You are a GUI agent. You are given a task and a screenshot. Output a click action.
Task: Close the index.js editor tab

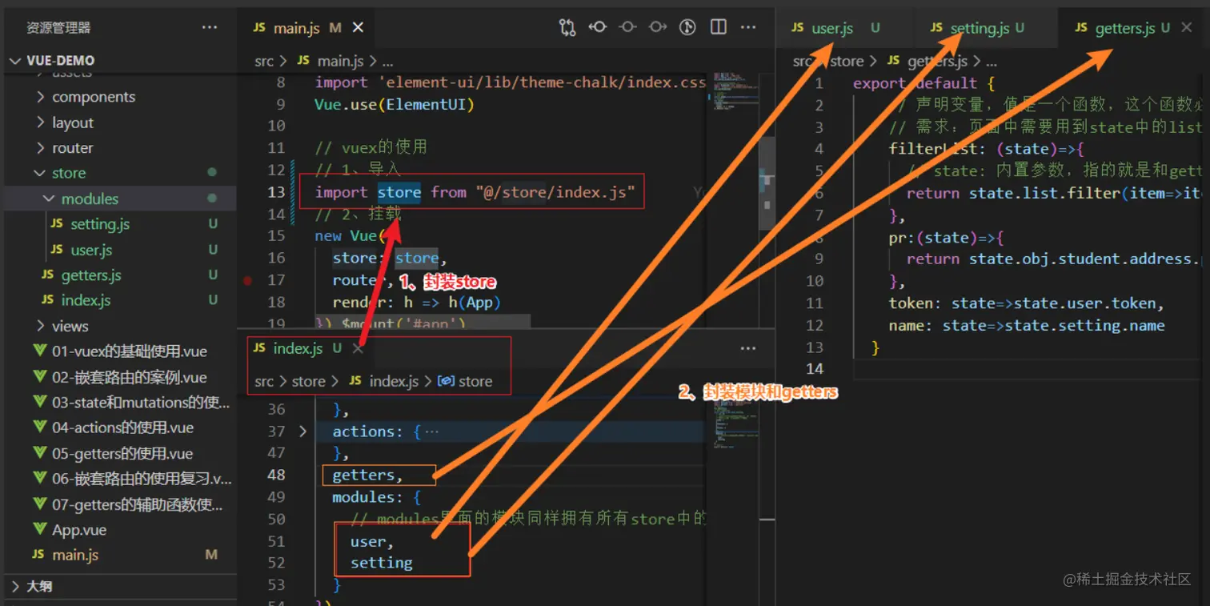358,348
